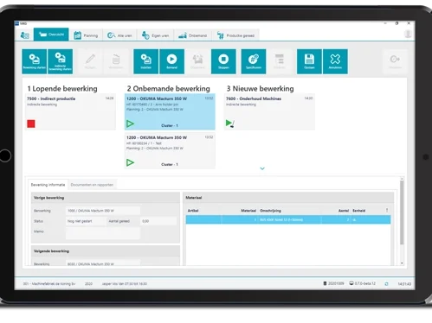Click the greyed-out list toolbar icon
The image size is (432, 323).
pyautogui.click(x=280, y=61)
